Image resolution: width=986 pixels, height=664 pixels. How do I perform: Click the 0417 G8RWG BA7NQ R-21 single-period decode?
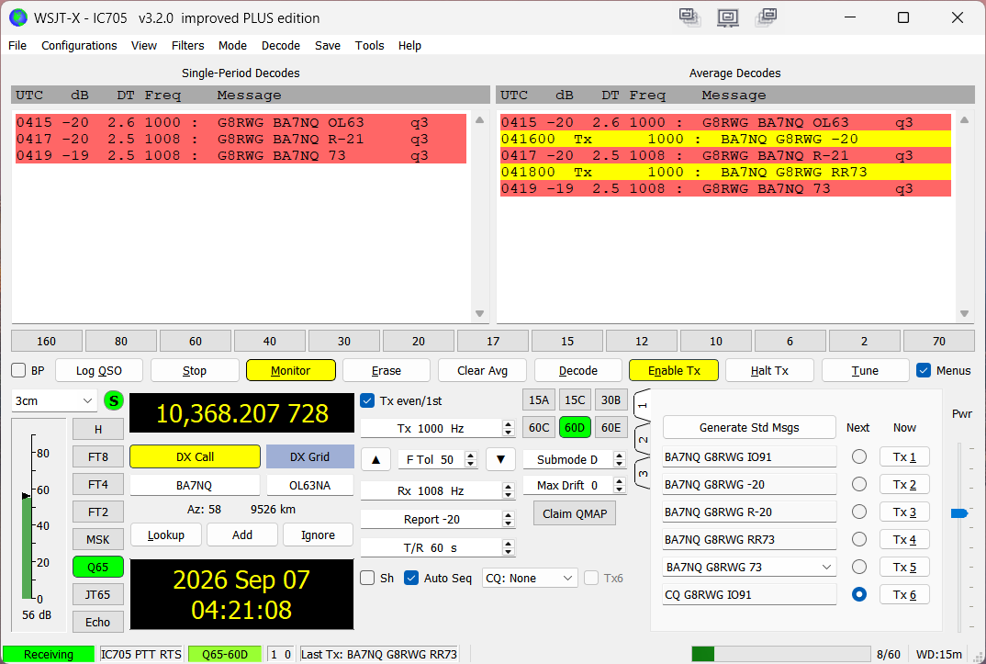point(241,139)
